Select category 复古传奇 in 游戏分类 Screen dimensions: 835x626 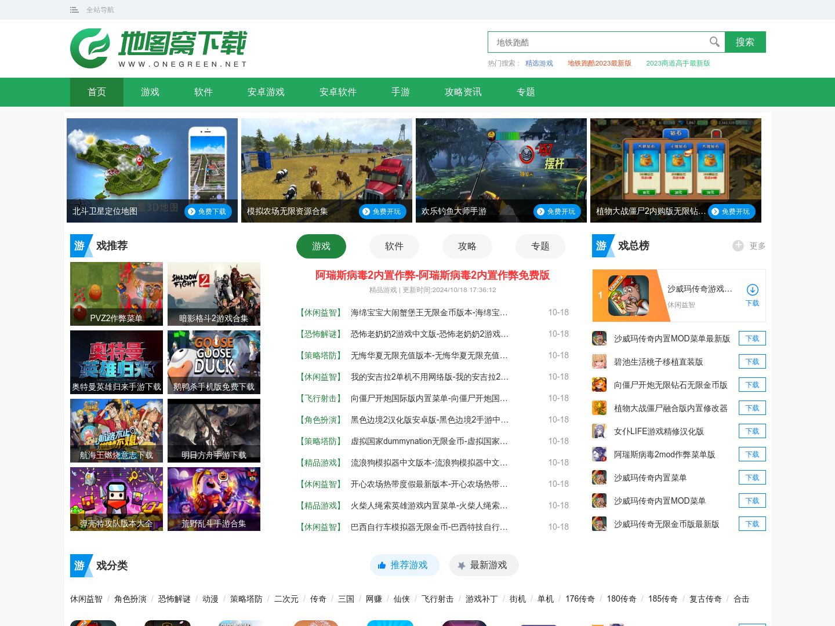tap(706, 599)
